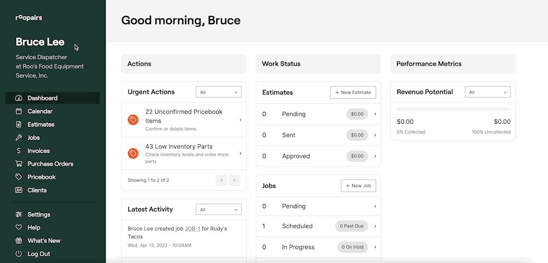Click the Clients contact card icon

(x=19, y=190)
